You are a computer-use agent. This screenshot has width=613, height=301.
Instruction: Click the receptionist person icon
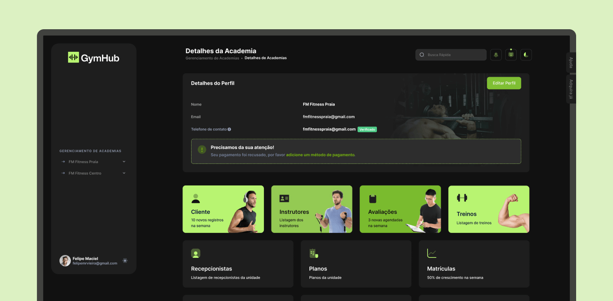[x=195, y=254]
